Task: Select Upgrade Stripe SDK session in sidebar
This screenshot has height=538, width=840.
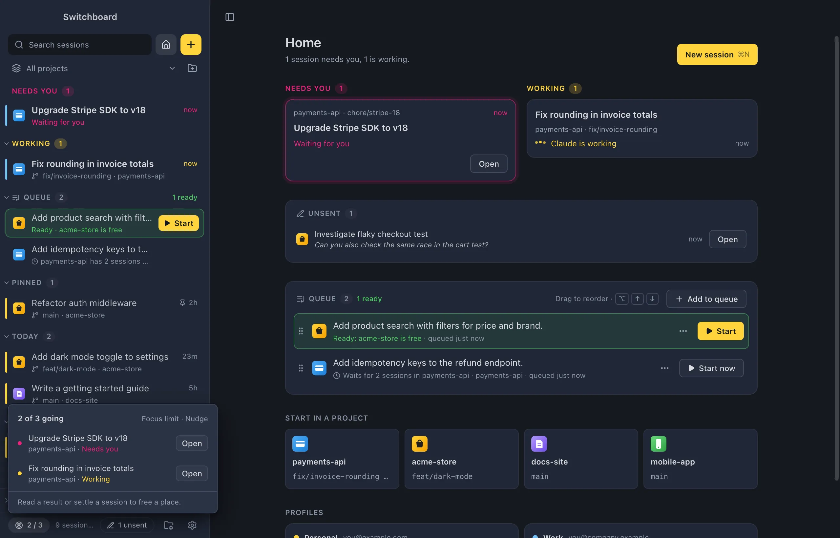Action: click(x=104, y=115)
